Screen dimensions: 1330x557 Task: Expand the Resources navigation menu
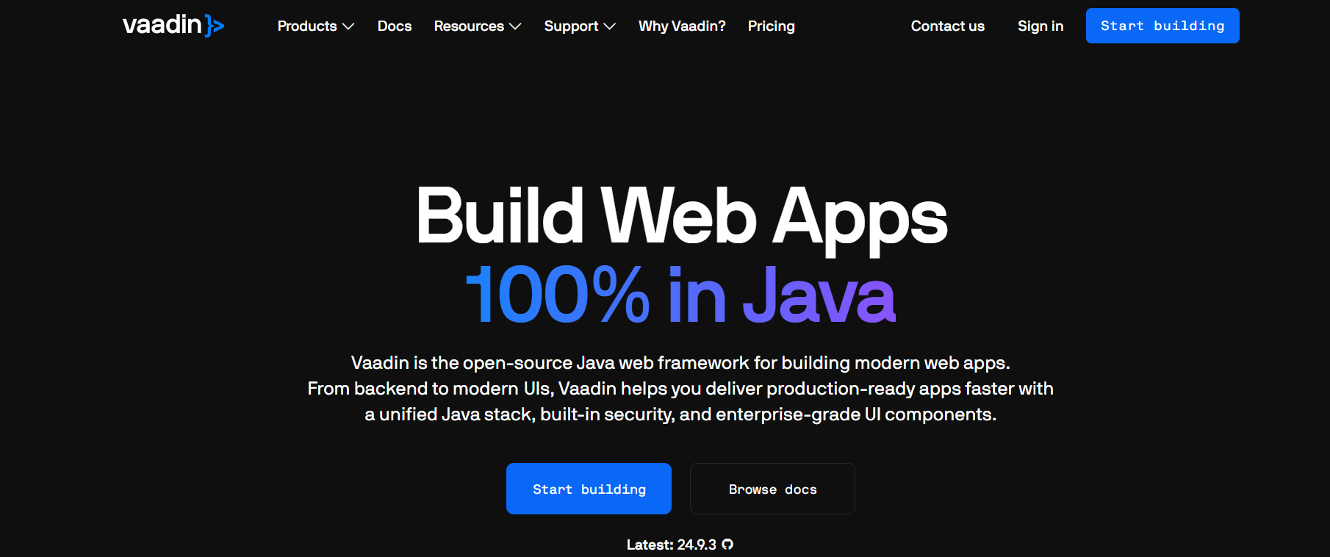[x=469, y=26]
